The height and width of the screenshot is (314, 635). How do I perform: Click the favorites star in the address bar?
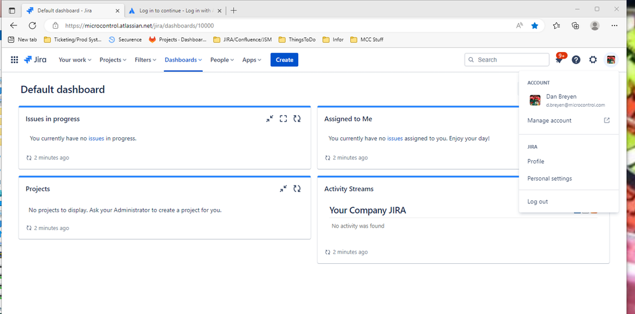tap(535, 25)
